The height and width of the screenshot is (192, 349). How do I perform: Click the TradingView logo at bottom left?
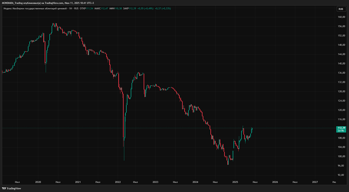(x=12, y=189)
